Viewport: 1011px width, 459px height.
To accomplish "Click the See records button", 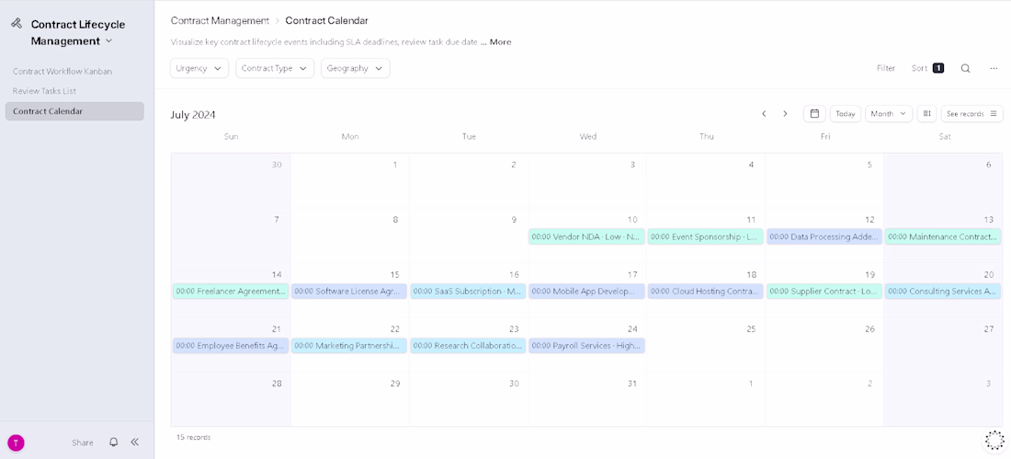I will click(x=971, y=114).
